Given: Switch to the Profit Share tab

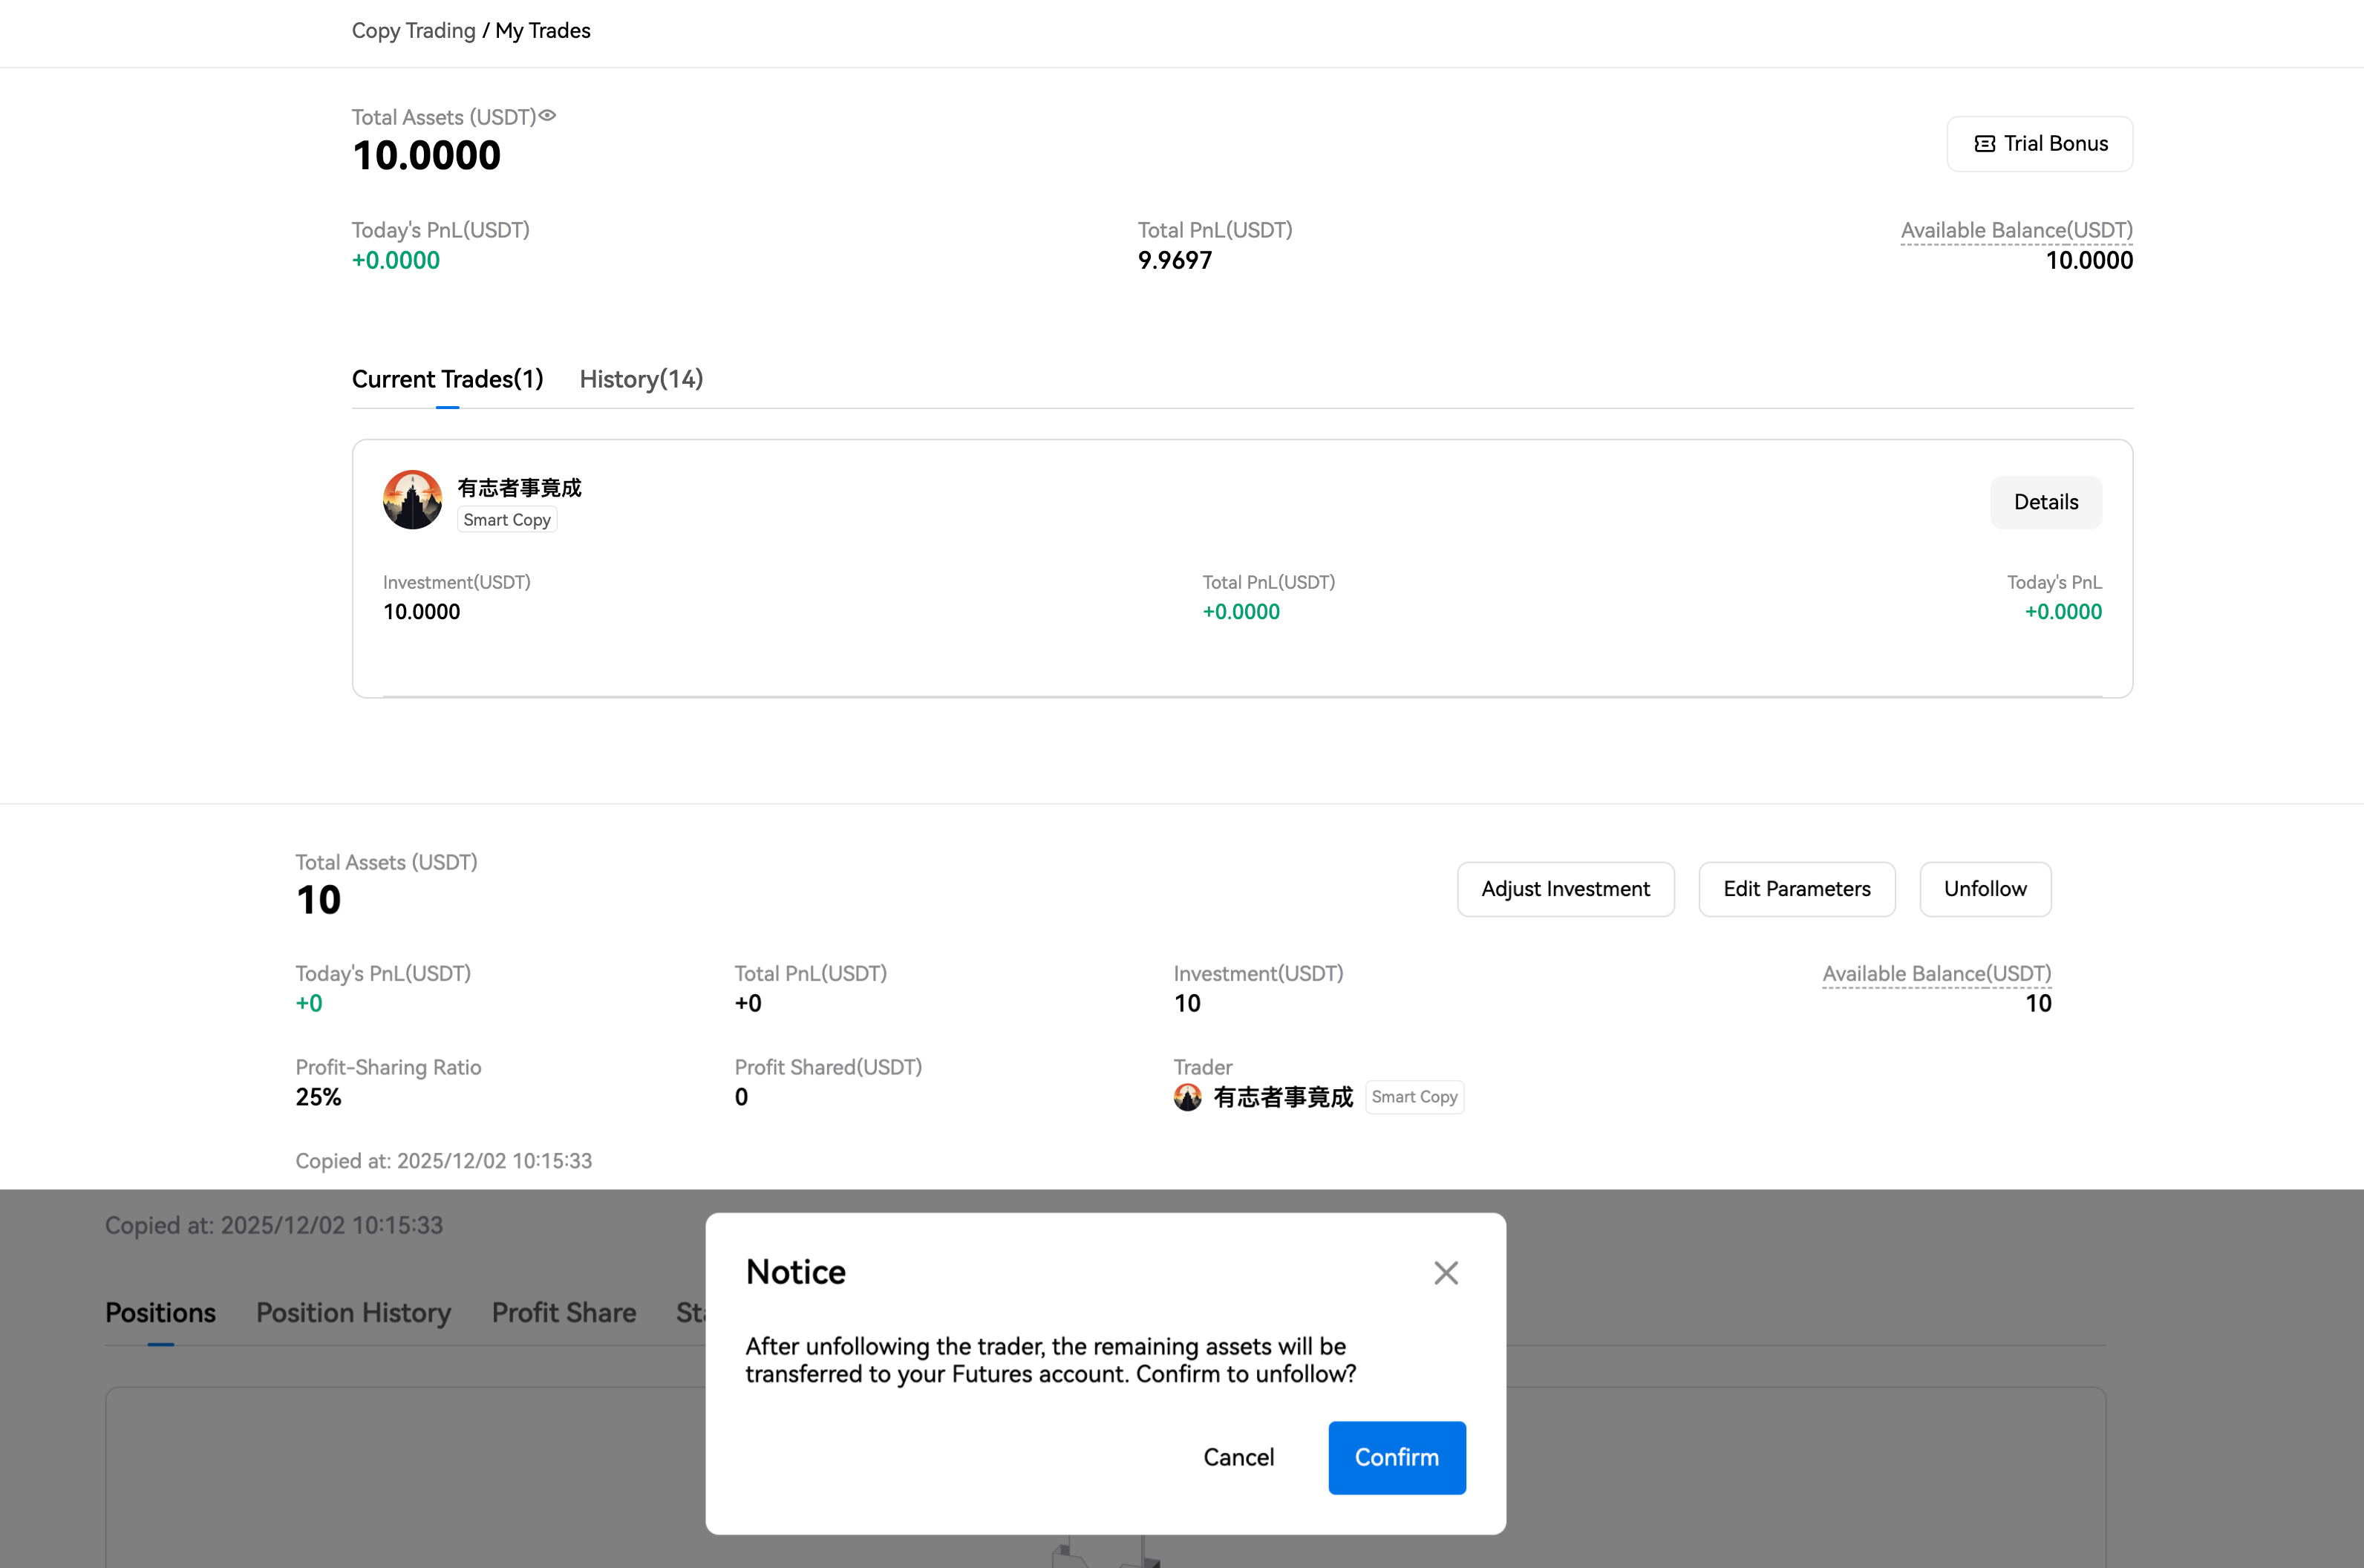Looking at the screenshot, I should (563, 1313).
